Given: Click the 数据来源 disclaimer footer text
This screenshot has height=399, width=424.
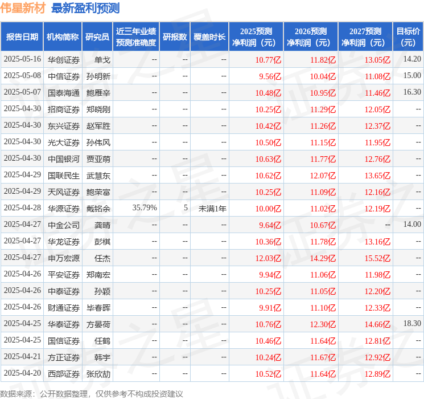Looking at the screenshot, I should tap(92, 394).
